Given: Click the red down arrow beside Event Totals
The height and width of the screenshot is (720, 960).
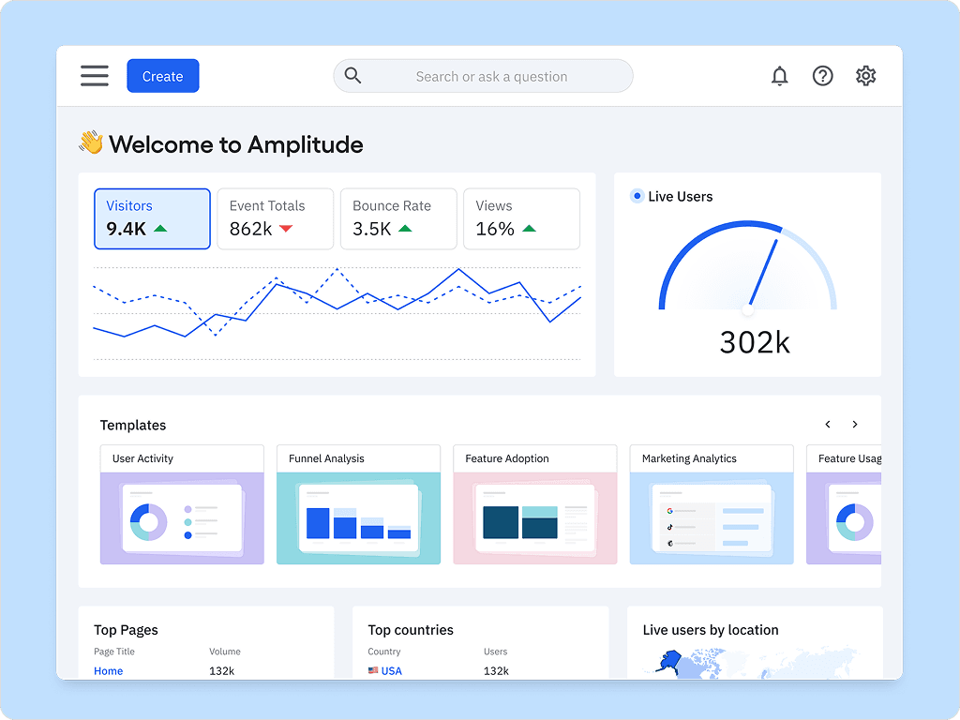Looking at the screenshot, I should click(x=286, y=228).
